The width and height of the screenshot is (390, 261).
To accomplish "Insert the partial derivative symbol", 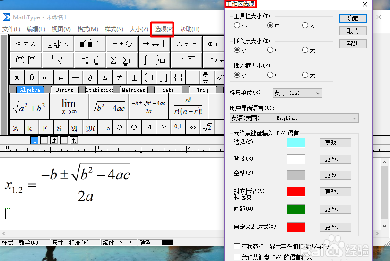I will pos(90,77).
